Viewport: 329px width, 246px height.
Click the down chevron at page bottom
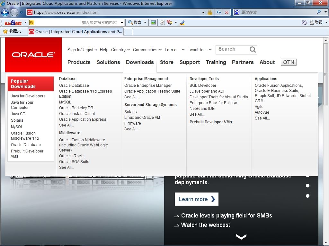[241, 237]
